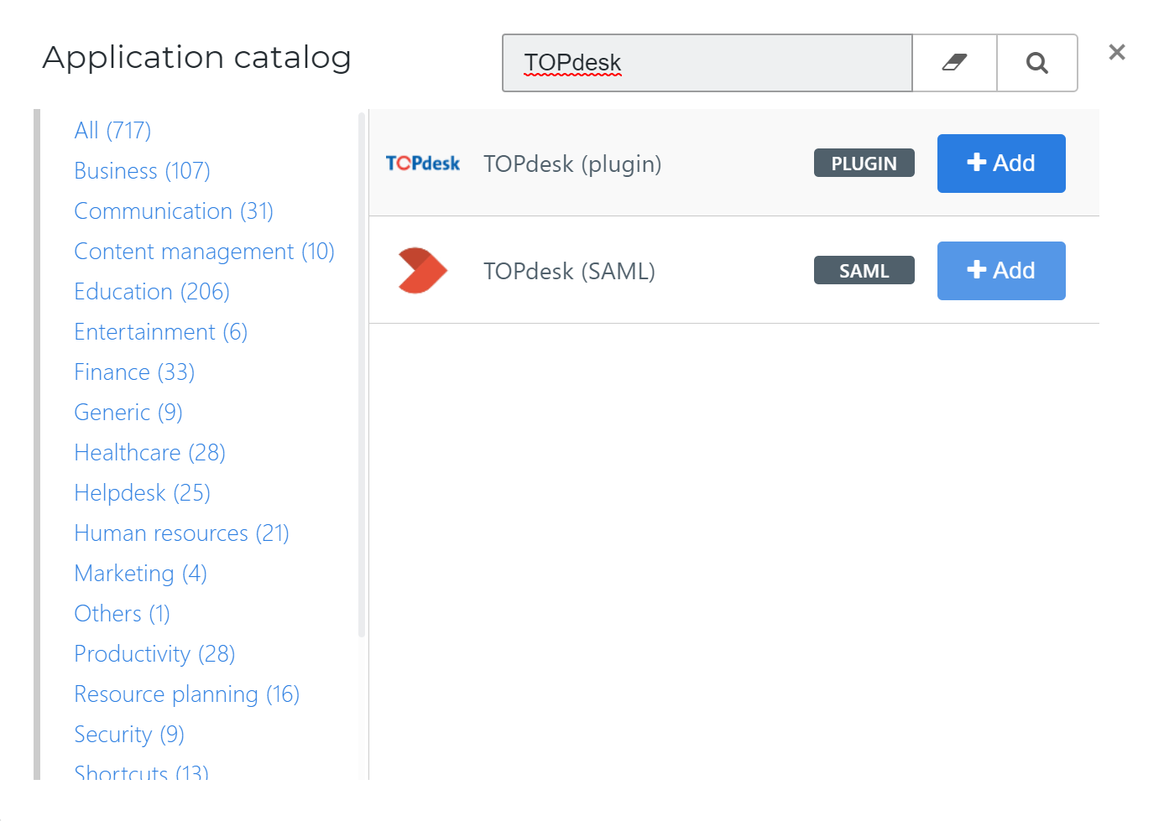Click the category list scrollbar
This screenshot has width=1164, height=821.
[362, 375]
